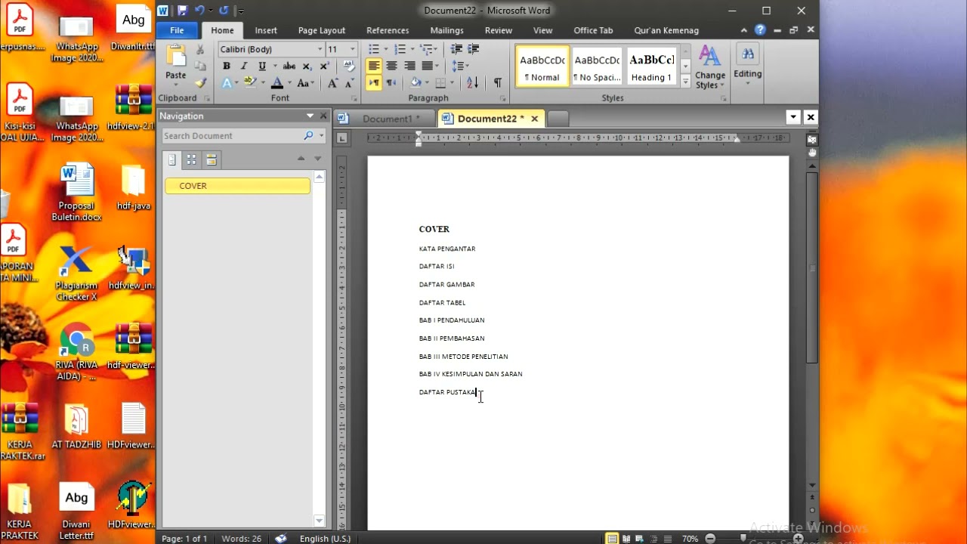
Task: Toggle Underline formatting
Action: [x=262, y=66]
